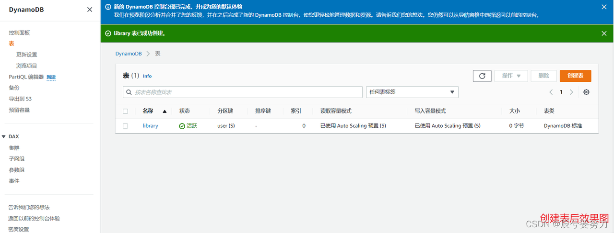Select all tables header checkbox
The width and height of the screenshot is (614, 233).
pos(126,111)
